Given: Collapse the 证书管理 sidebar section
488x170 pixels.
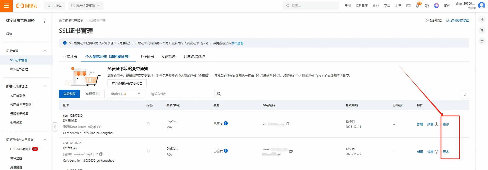Looking at the screenshot, I should coord(45,51).
